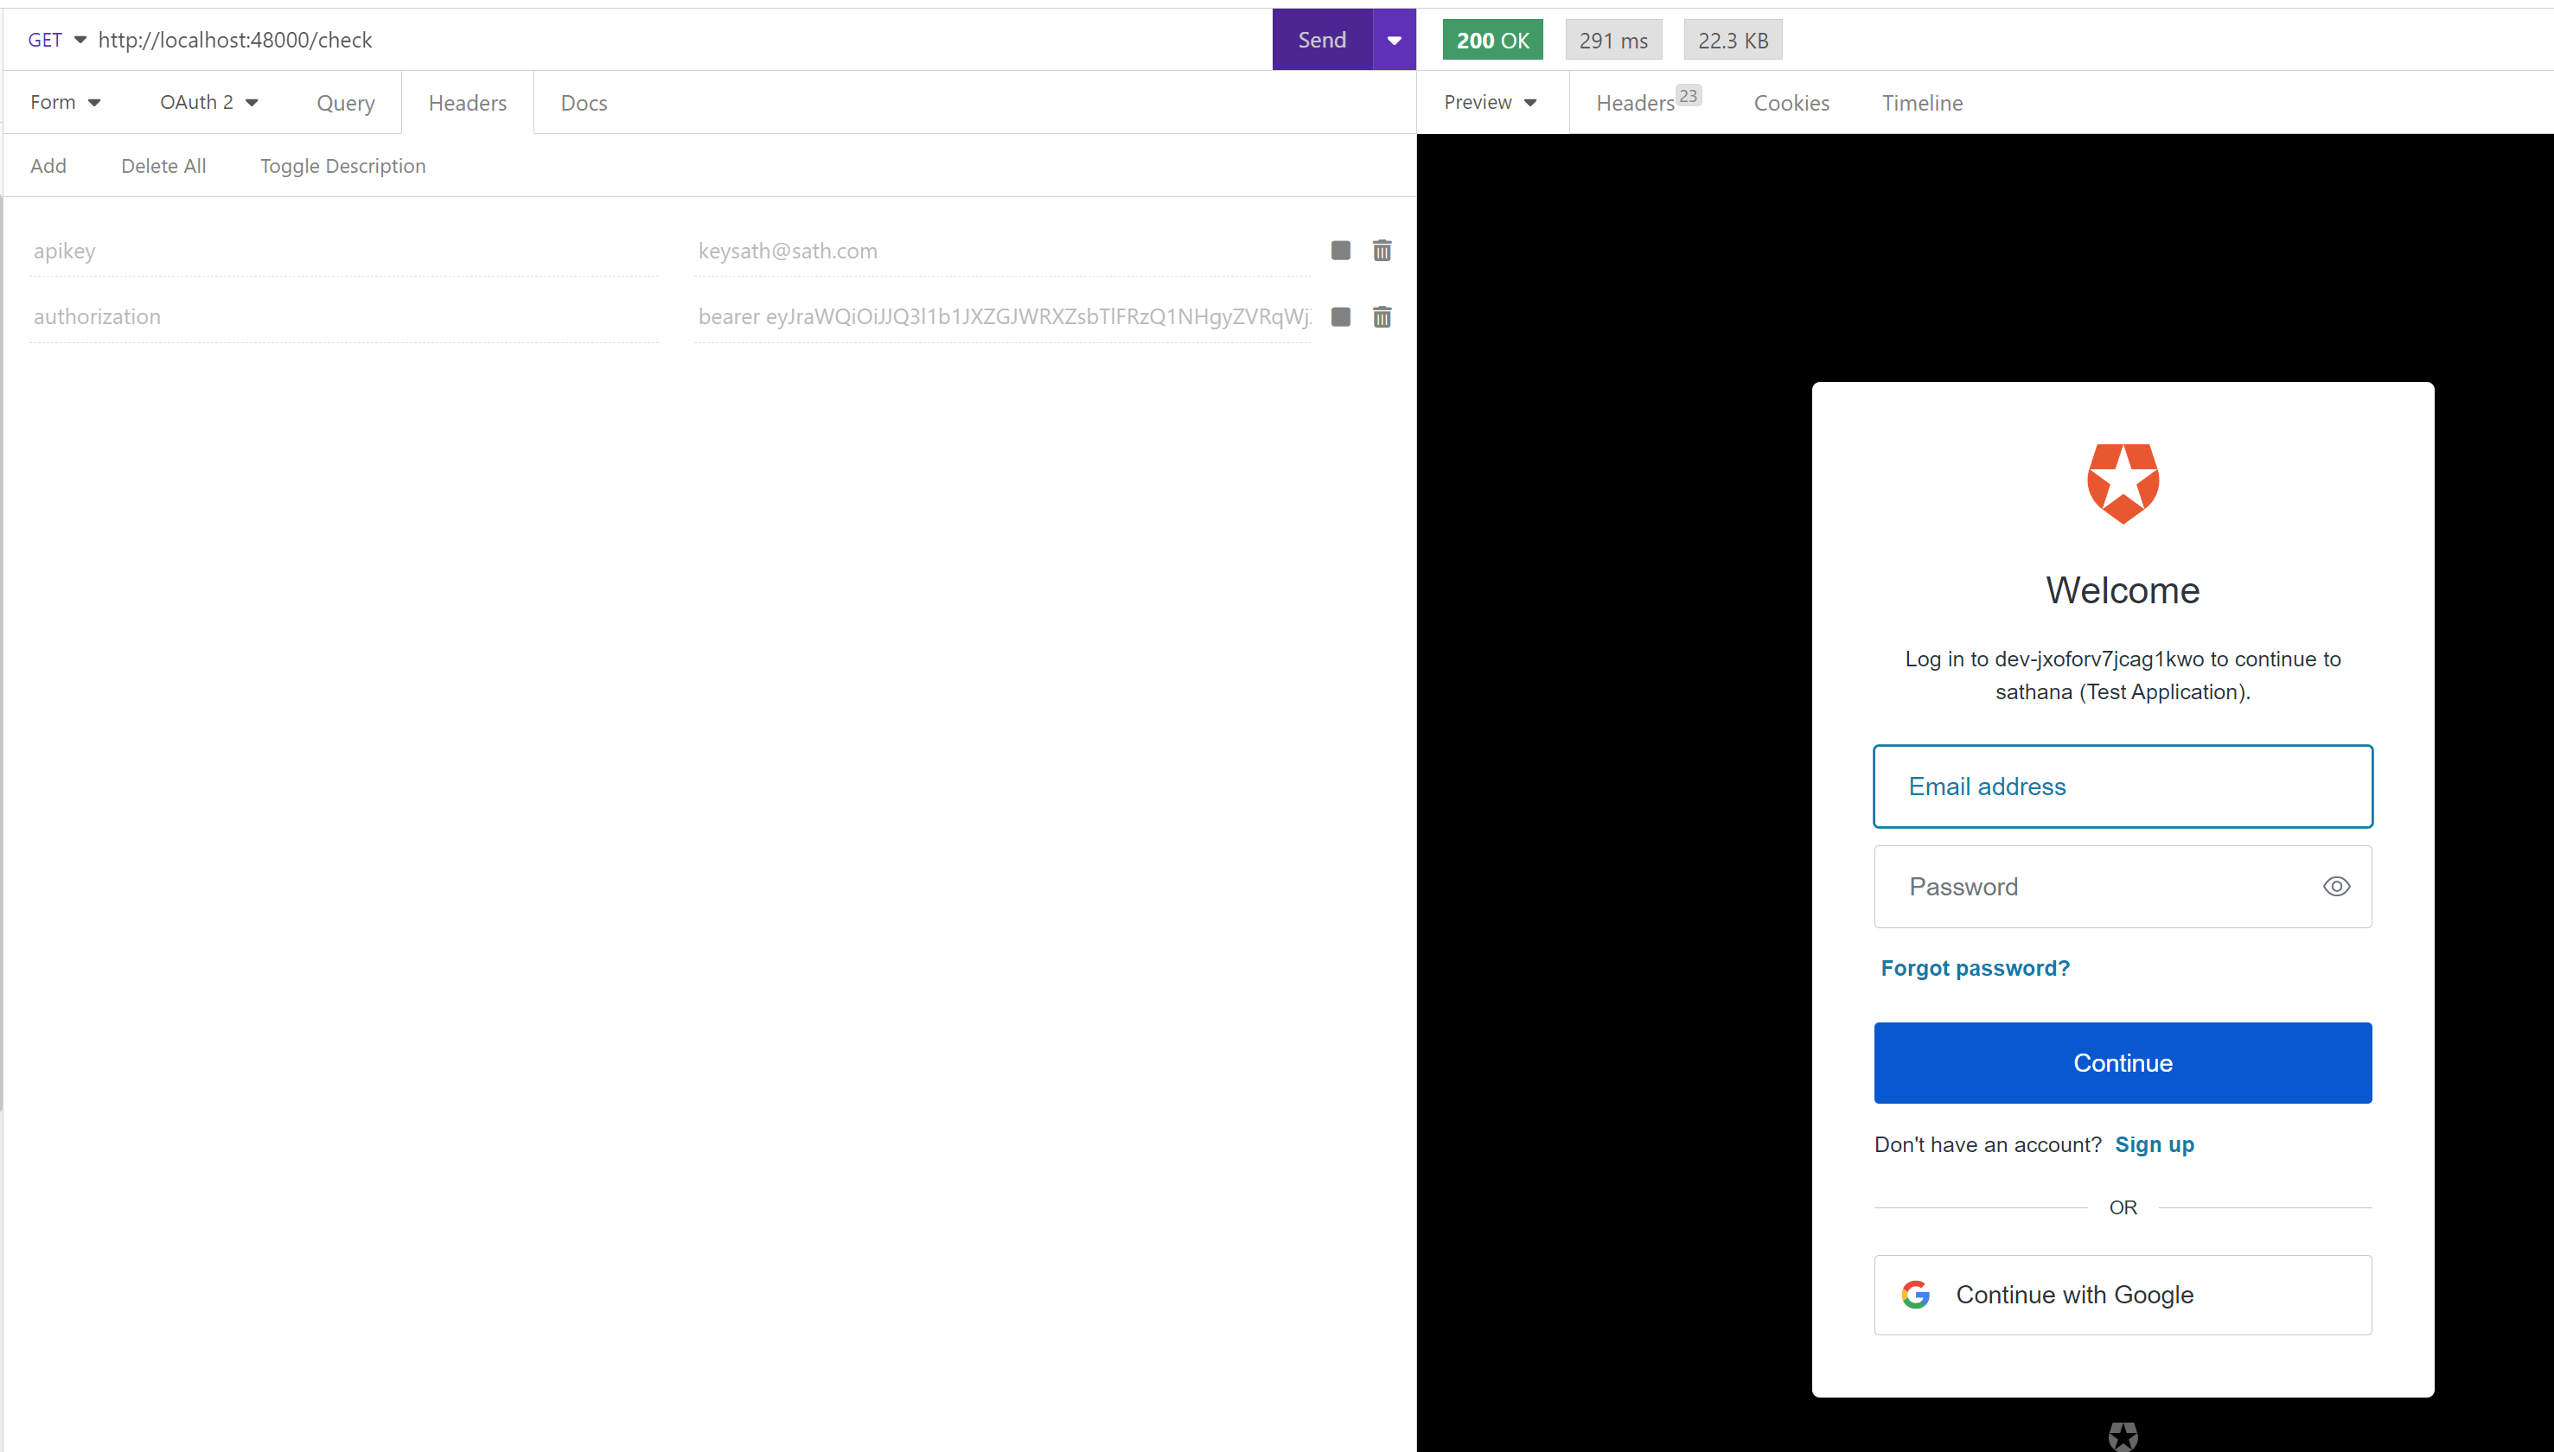Click the Forgot password link
This screenshot has width=2554, height=1452.
[1975, 968]
